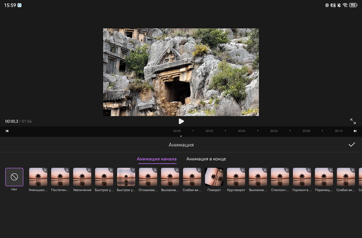Viewport: 362px width, 238px height.
Task: Jump to the end of timeline
Action: [x=355, y=131]
